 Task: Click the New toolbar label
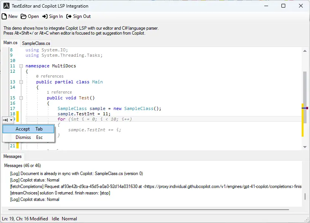[13, 16]
